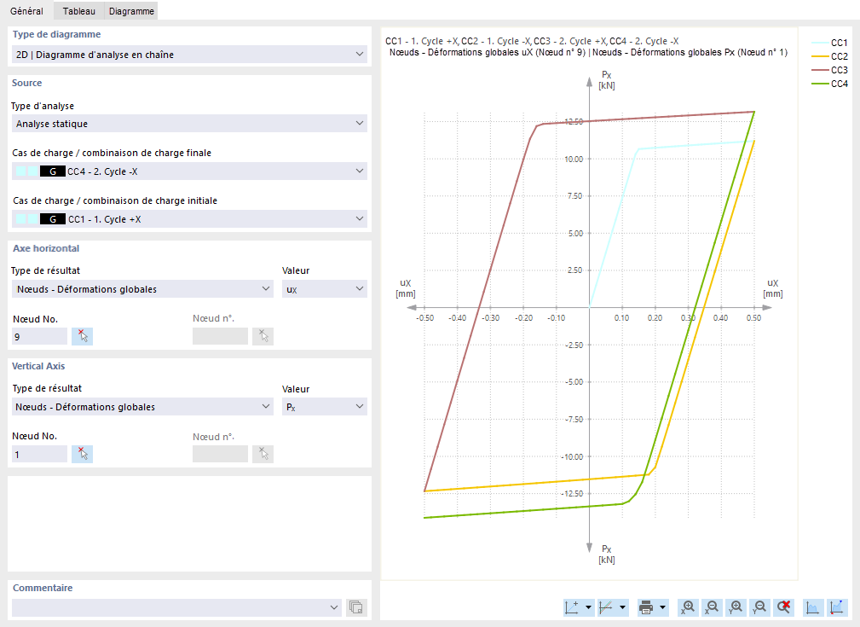The image size is (860, 627).
Task: Click the 'Source' section heading
Action: click(27, 83)
